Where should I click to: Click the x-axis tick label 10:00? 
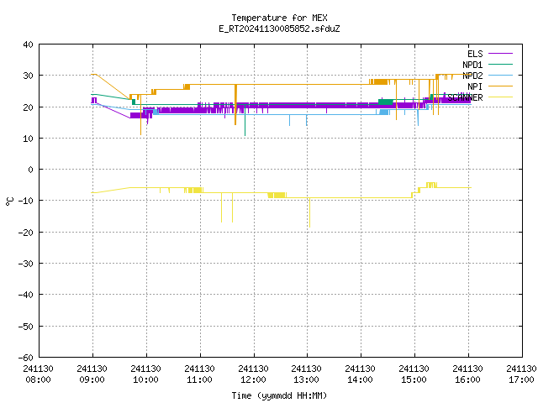coord(146,379)
